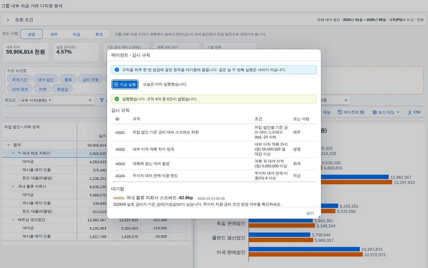Click the 독일 판매법인 chart label
428x268 pixels.
231,223
